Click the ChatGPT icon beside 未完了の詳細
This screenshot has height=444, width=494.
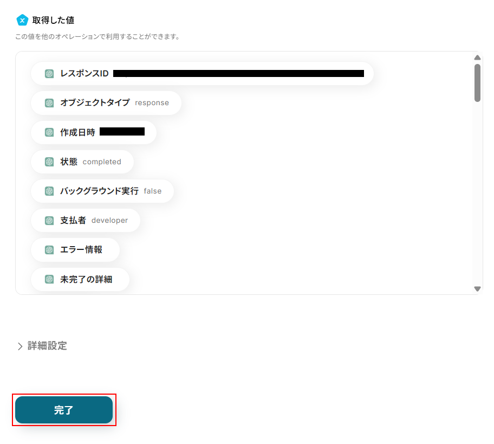point(49,279)
